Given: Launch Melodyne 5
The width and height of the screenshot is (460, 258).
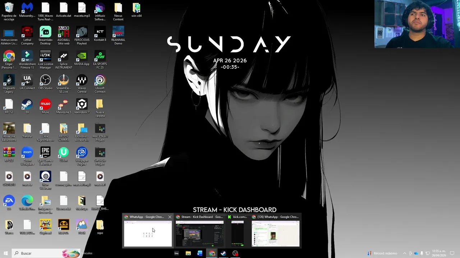Looking at the screenshot, I should [x=64, y=106].
